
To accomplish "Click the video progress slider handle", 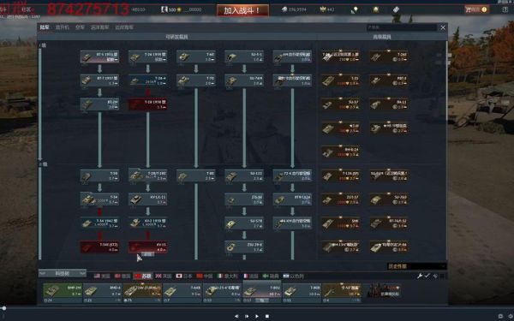I will pos(4,308).
